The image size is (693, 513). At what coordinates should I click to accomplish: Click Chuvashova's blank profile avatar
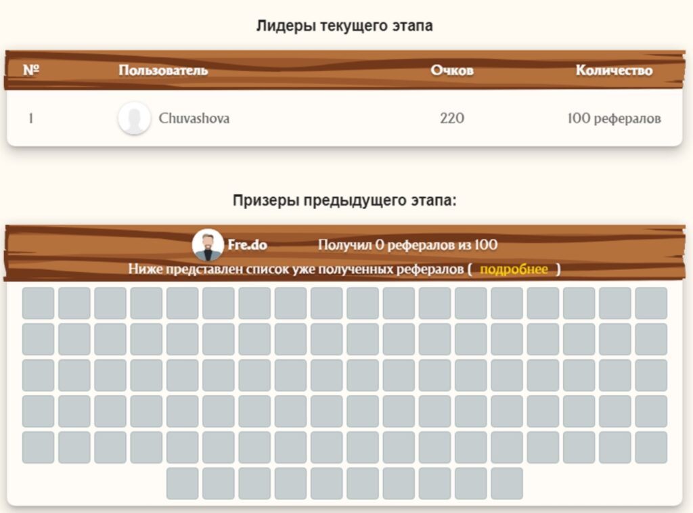click(x=134, y=118)
